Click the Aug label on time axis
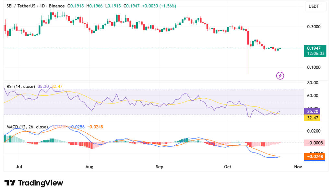The height and width of the screenshot is (194, 332). pyautogui.click(x=89, y=167)
